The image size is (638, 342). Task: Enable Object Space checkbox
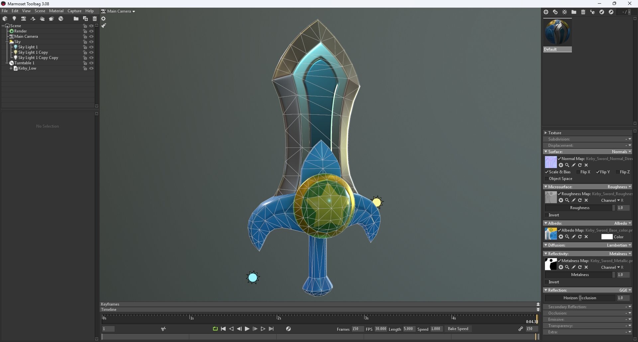click(547, 179)
